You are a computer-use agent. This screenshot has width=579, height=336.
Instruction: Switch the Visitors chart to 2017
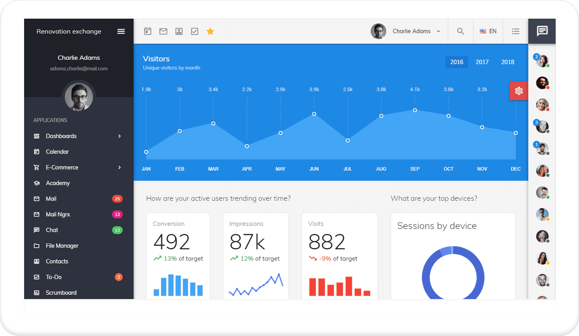pyautogui.click(x=482, y=62)
